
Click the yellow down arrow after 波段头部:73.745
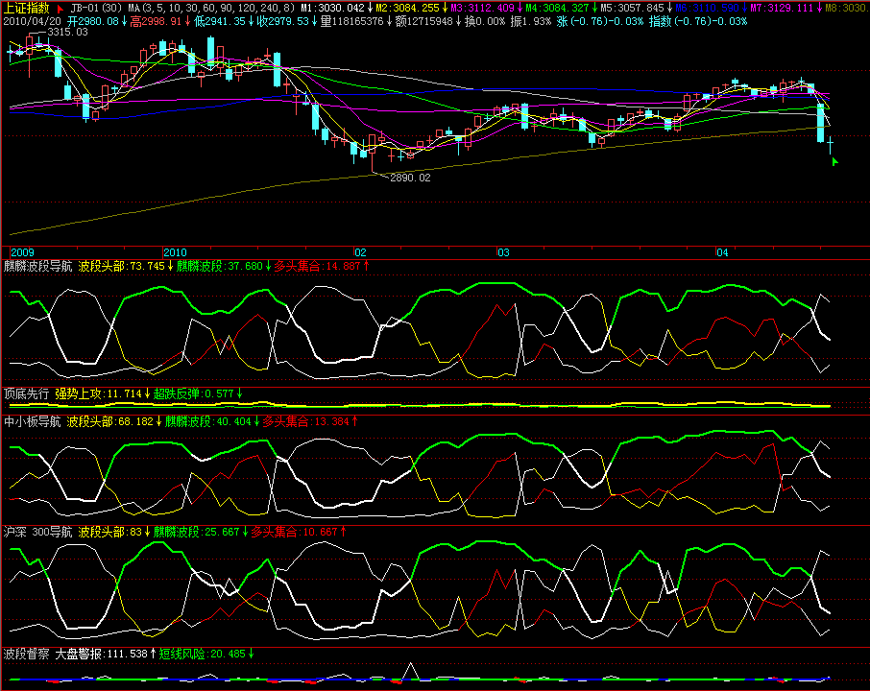point(171,266)
